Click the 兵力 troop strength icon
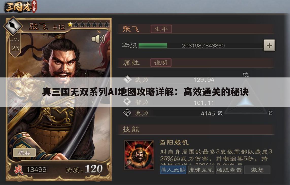 [x=127, y=113]
